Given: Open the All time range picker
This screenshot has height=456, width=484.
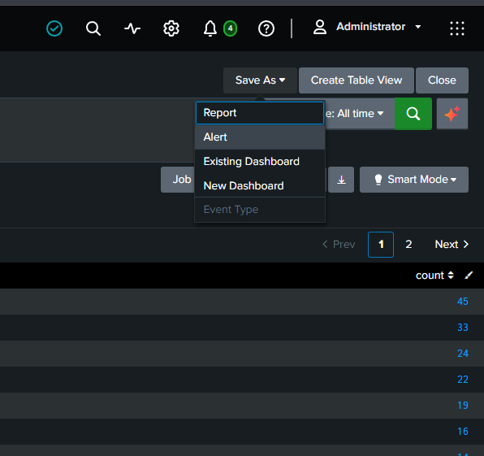Looking at the screenshot, I should tap(354, 113).
